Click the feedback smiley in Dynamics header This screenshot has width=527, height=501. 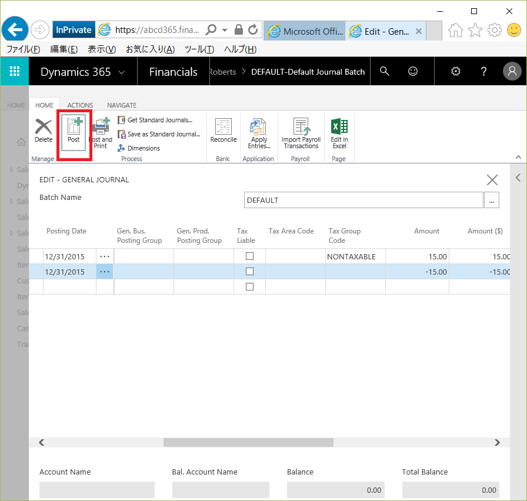tap(413, 71)
